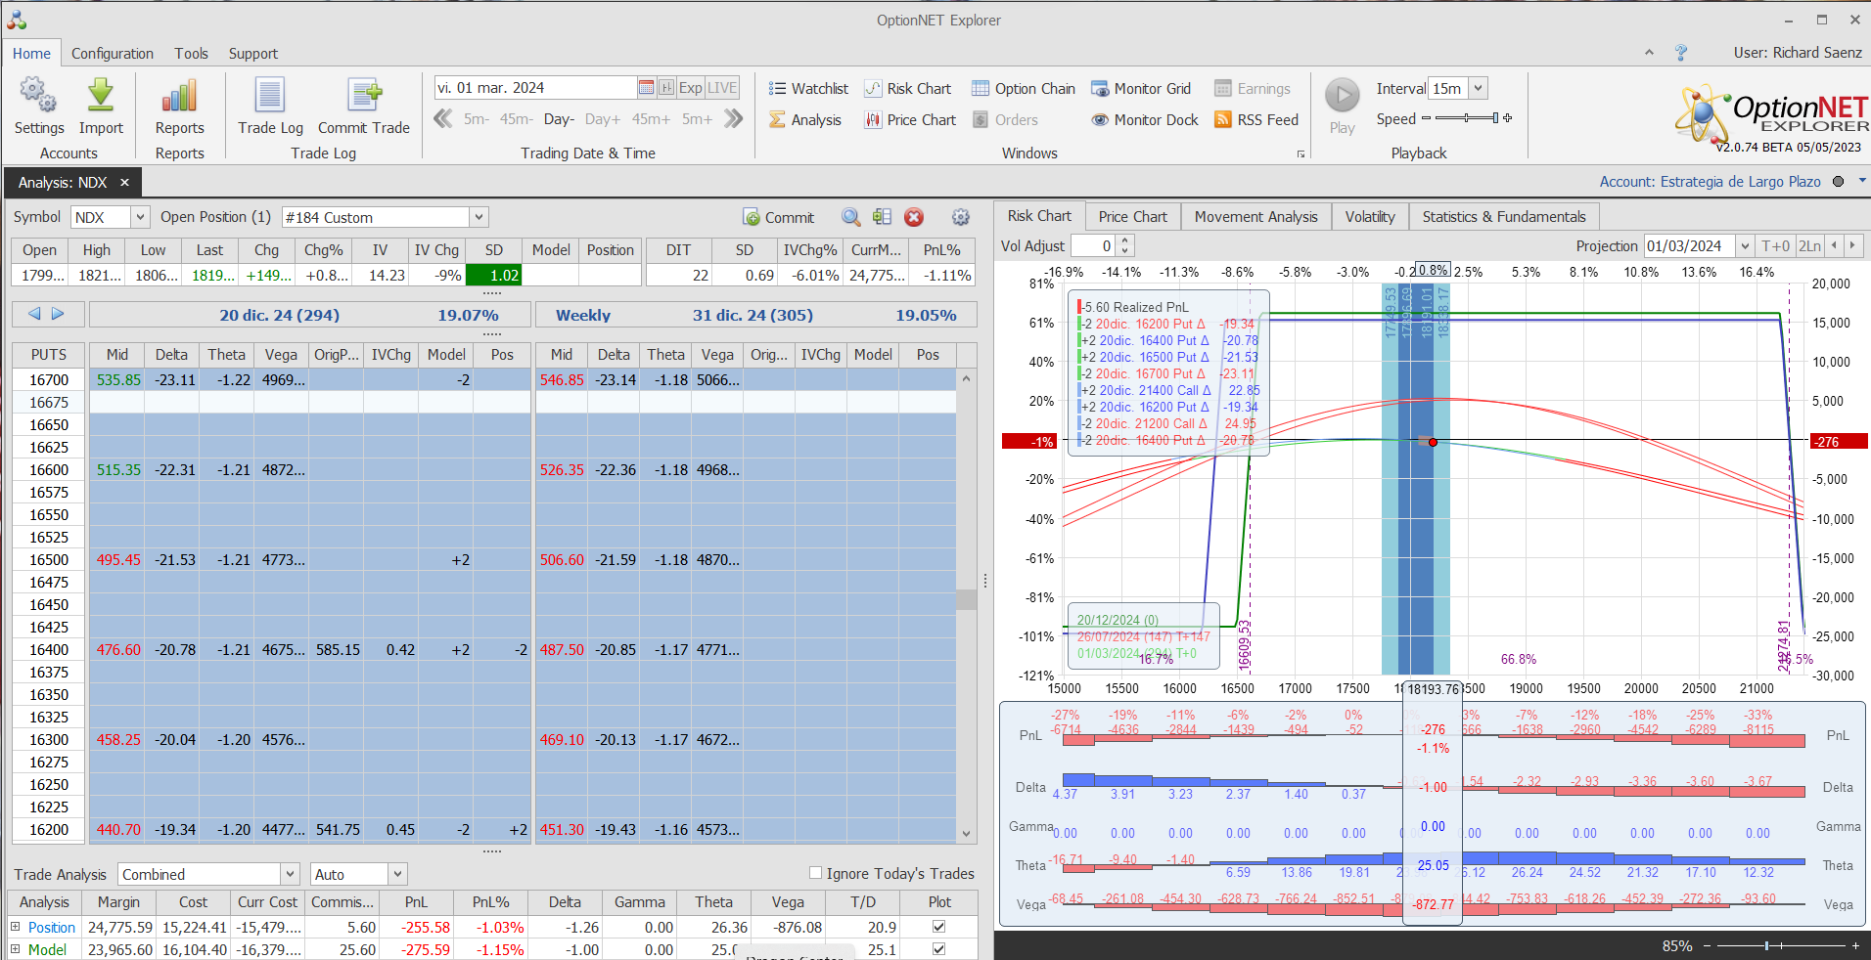Go to next expiration with right arrow
Screen dimensions: 1871x960
(x=58, y=314)
